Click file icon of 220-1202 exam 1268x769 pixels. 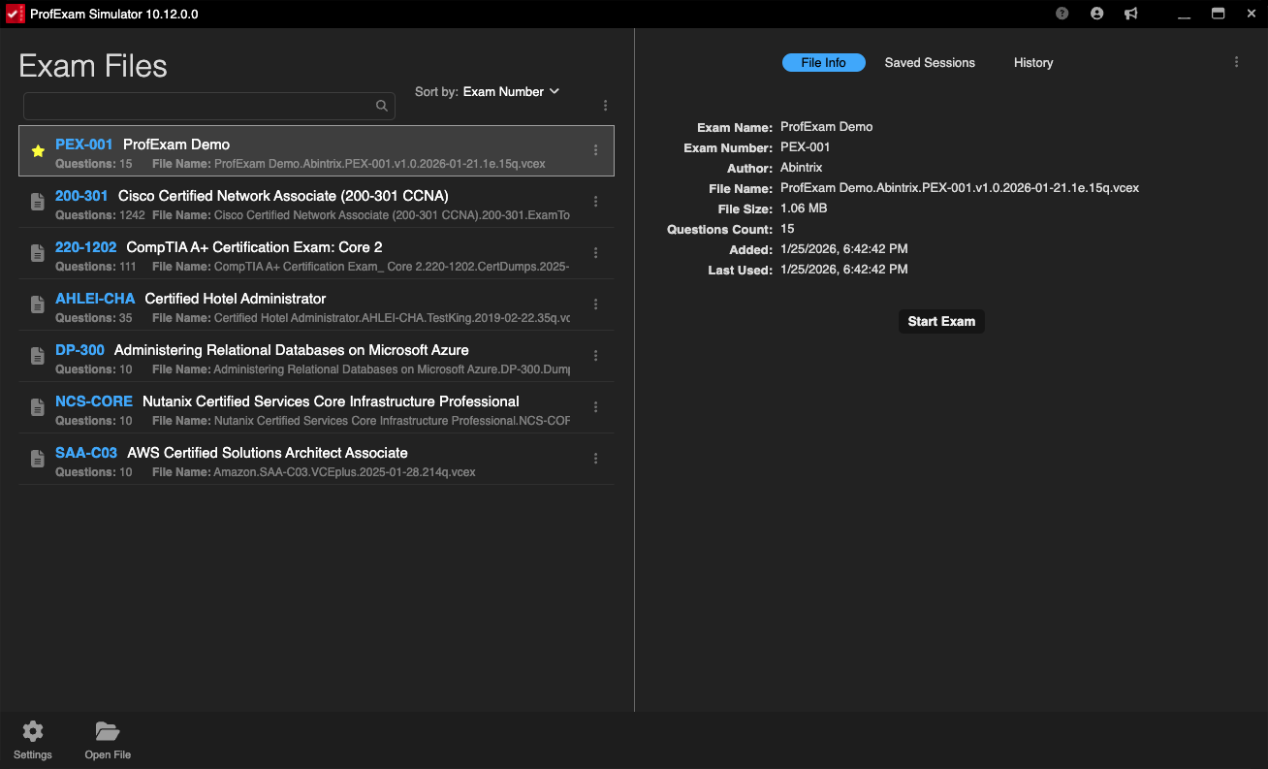38,253
